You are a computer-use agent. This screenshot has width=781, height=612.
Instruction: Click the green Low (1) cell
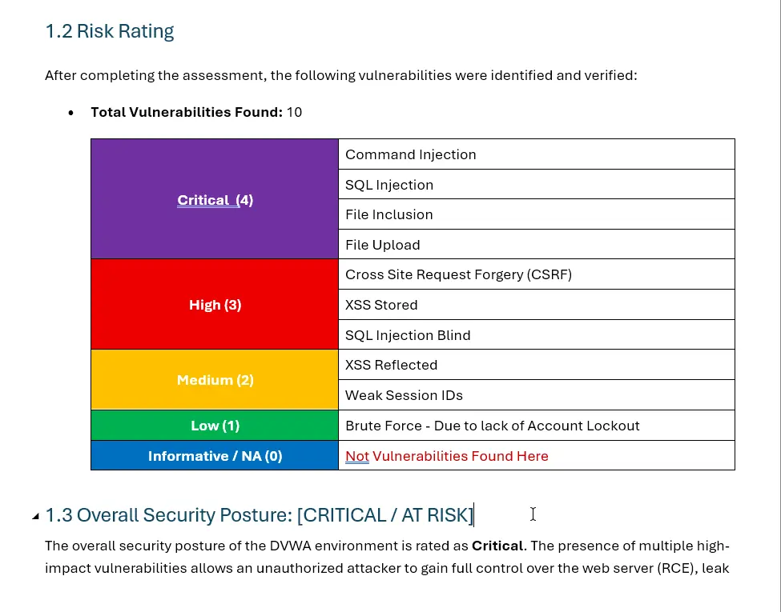[x=215, y=426]
